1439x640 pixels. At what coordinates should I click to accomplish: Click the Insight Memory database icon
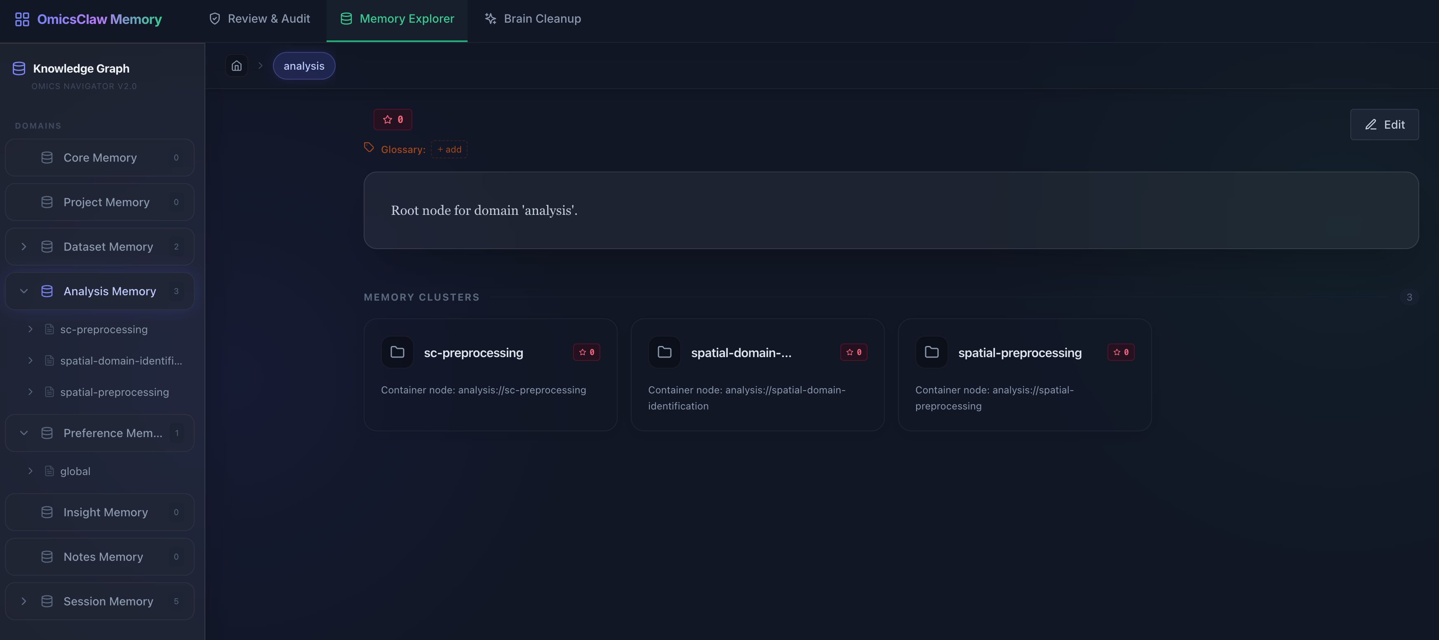coord(47,512)
